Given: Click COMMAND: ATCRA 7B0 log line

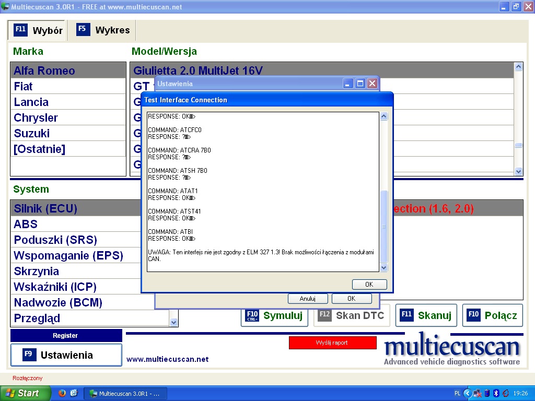Looking at the screenshot, I should click(180, 150).
